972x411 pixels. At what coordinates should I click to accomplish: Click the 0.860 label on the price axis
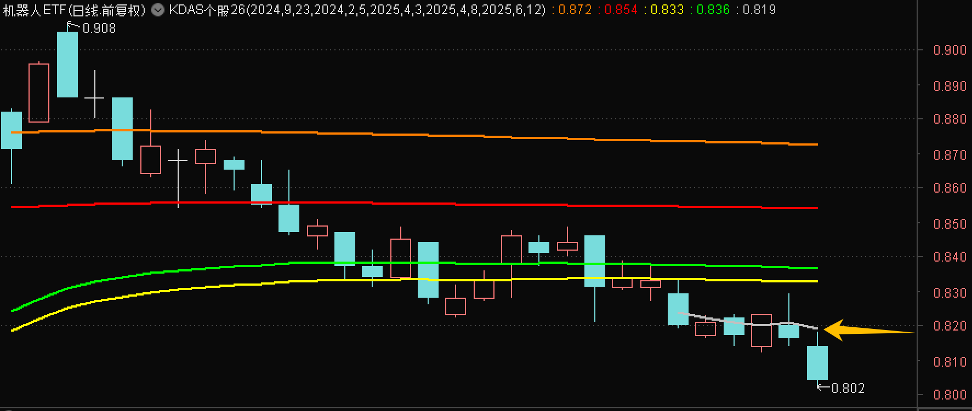click(x=950, y=188)
